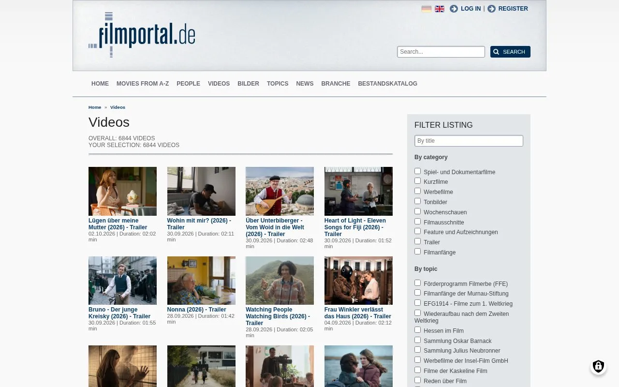Open Frau Winkler verlässt das Haus thumbnail
The image size is (619, 387).
coord(358,281)
